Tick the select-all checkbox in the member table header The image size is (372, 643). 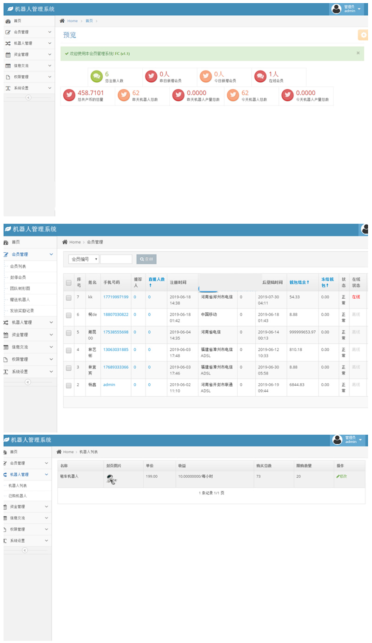pyautogui.click(x=69, y=282)
